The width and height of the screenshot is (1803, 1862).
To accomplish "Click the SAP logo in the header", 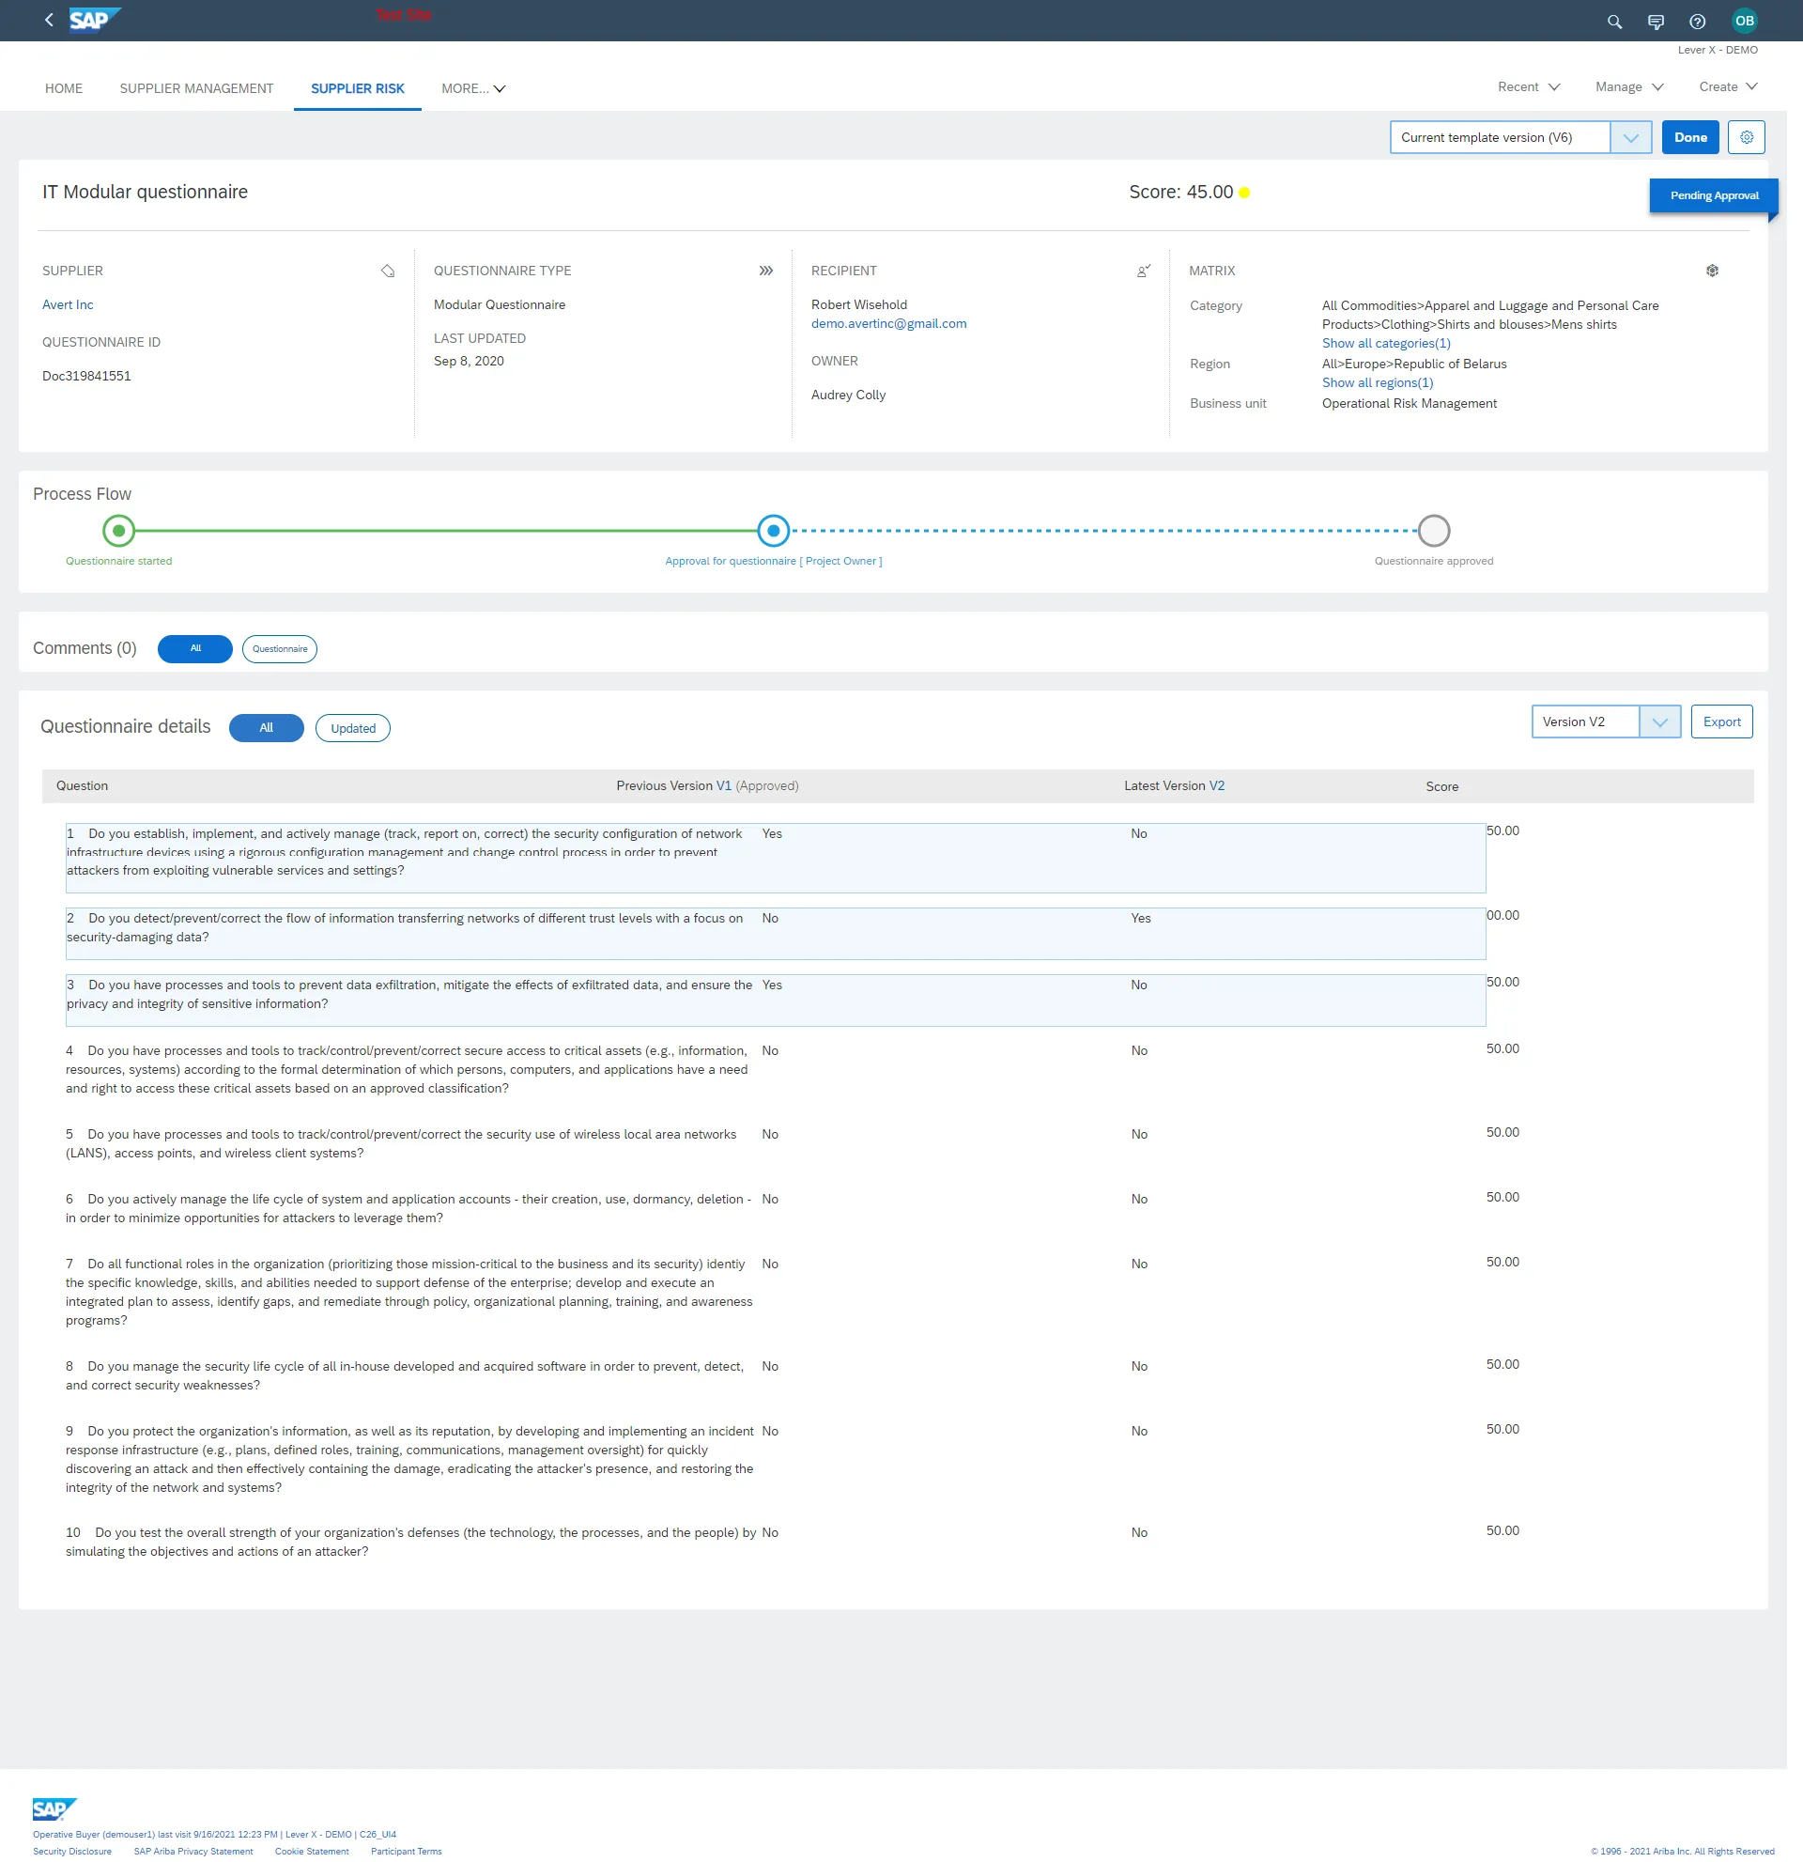I will [94, 20].
